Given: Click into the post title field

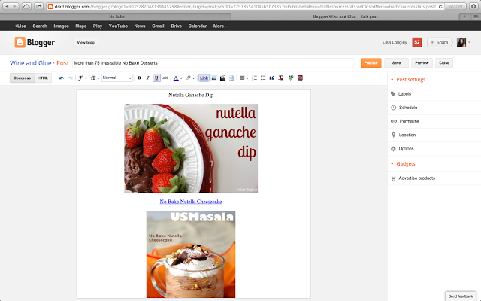Looking at the screenshot, I should [x=213, y=63].
